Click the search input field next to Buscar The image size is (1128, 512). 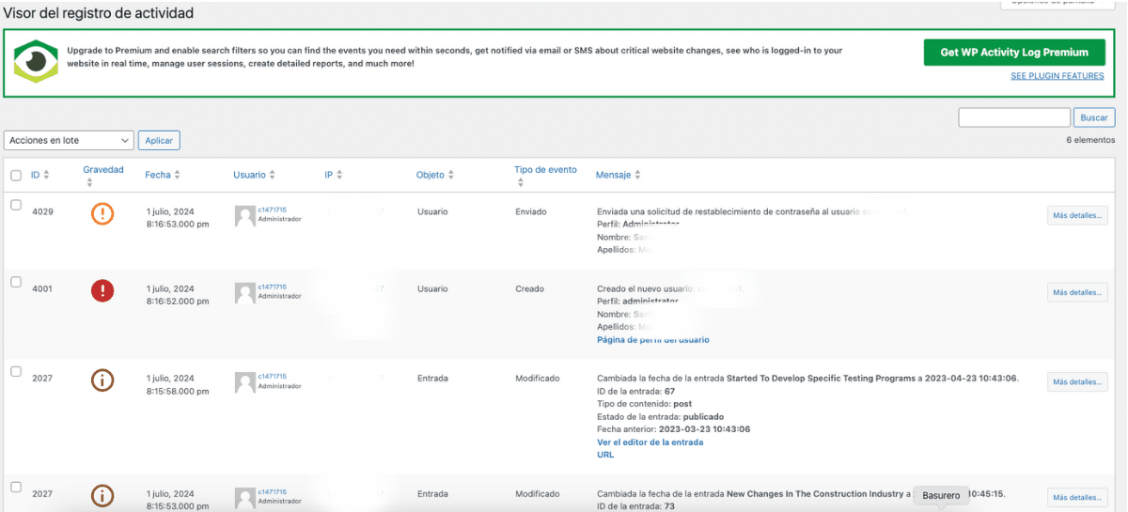coord(1013,117)
